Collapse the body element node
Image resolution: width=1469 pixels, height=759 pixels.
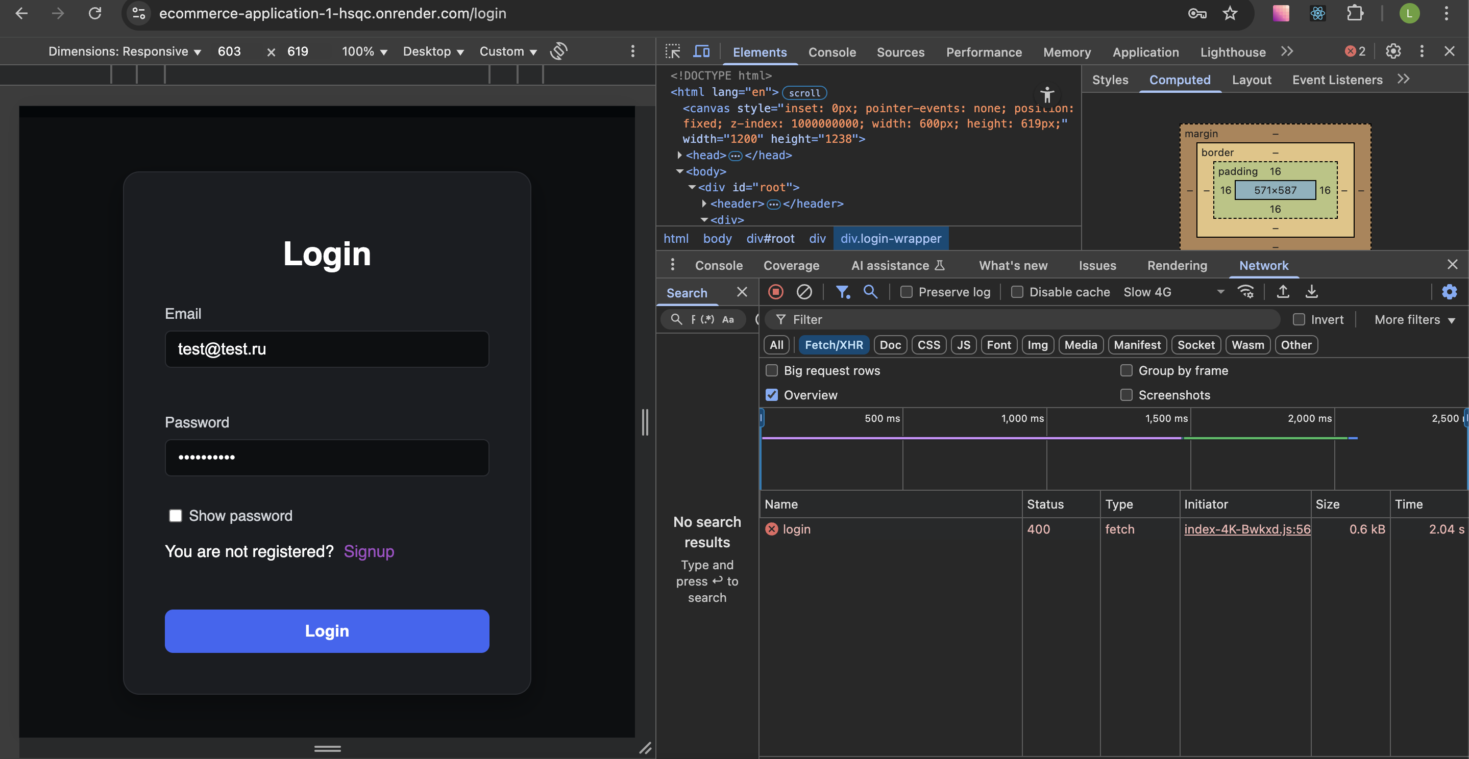[679, 171]
